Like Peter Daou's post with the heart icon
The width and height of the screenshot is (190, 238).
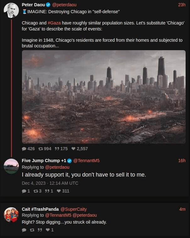(x=73, y=149)
